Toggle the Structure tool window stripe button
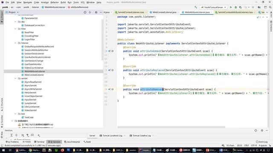The width and height of the screenshot is (273, 153). (2, 105)
